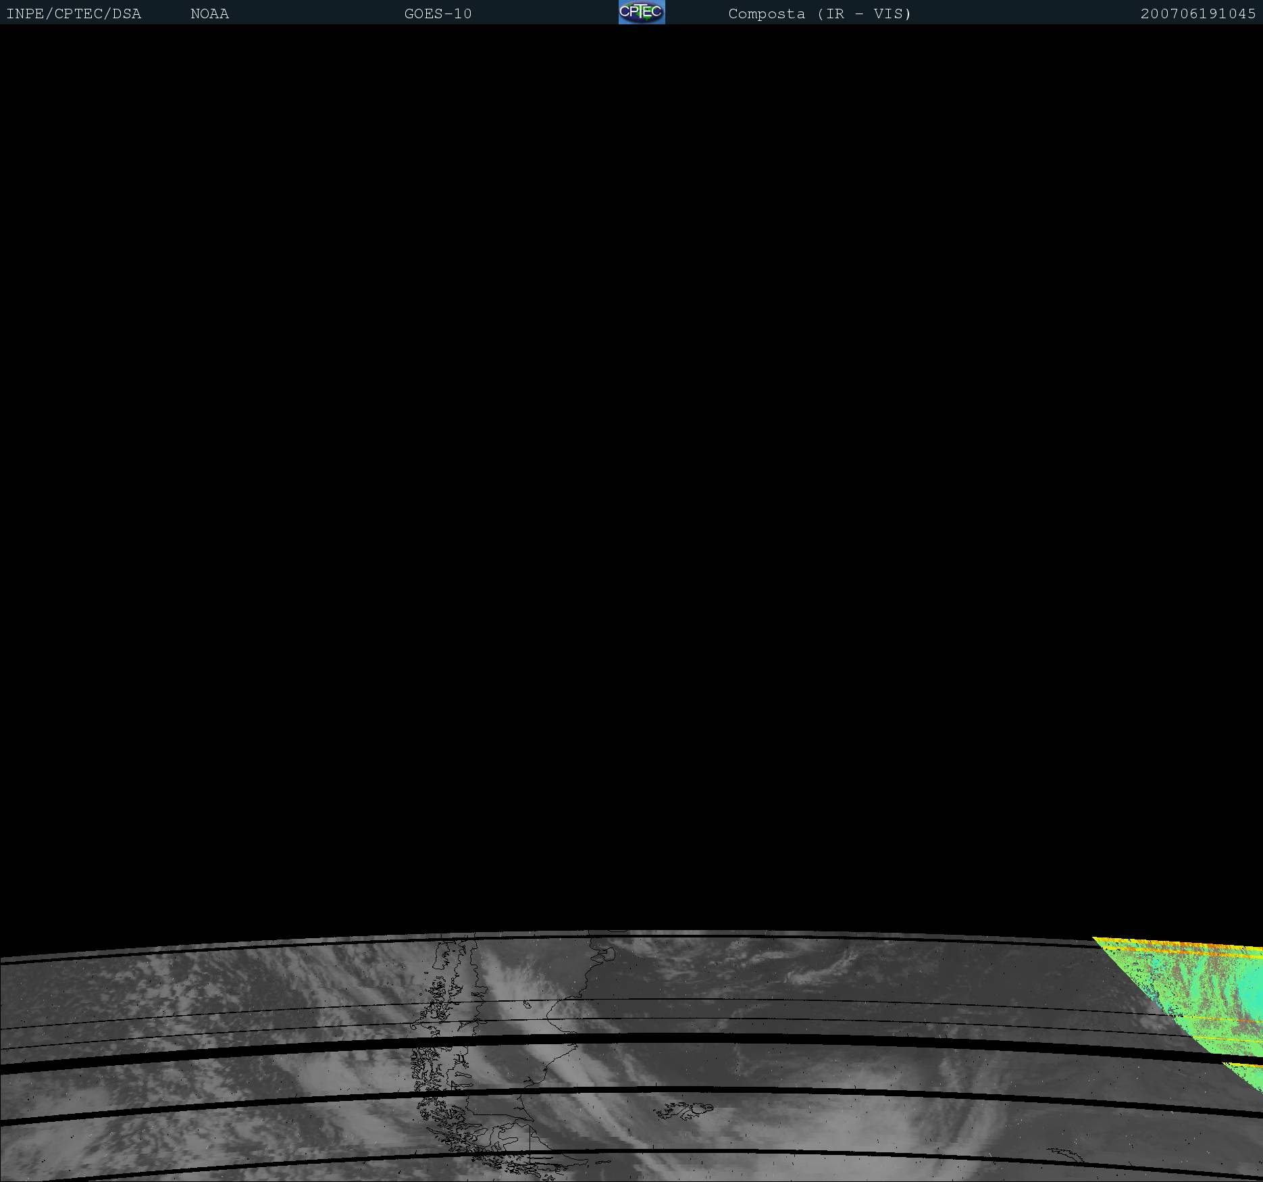This screenshot has width=1263, height=1182.
Task: Click the Valdés Peninsula coastline outline
Action: point(603,952)
